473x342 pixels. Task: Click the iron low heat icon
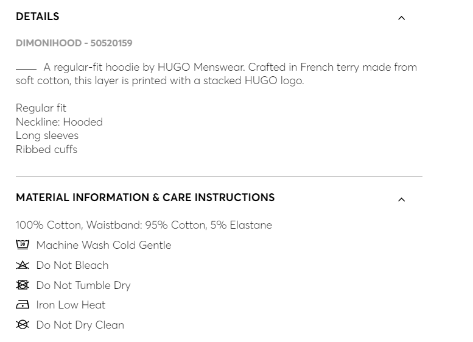[x=23, y=305]
